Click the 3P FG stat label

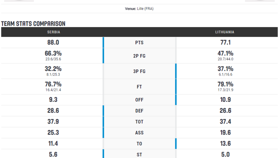coord(139,71)
